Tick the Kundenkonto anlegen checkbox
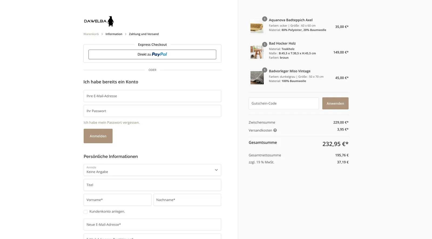Image resolution: width=432 pixels, height=239 pixels. coord(86,212)
